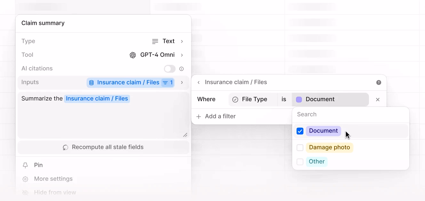Select the Pin menu item
425x201 pixels.
pyautogui.click(x=103, y=165)
